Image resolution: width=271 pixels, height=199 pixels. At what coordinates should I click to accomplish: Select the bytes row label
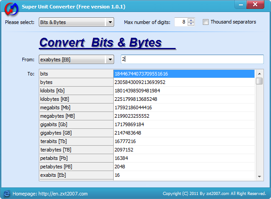tap(76, 82)
